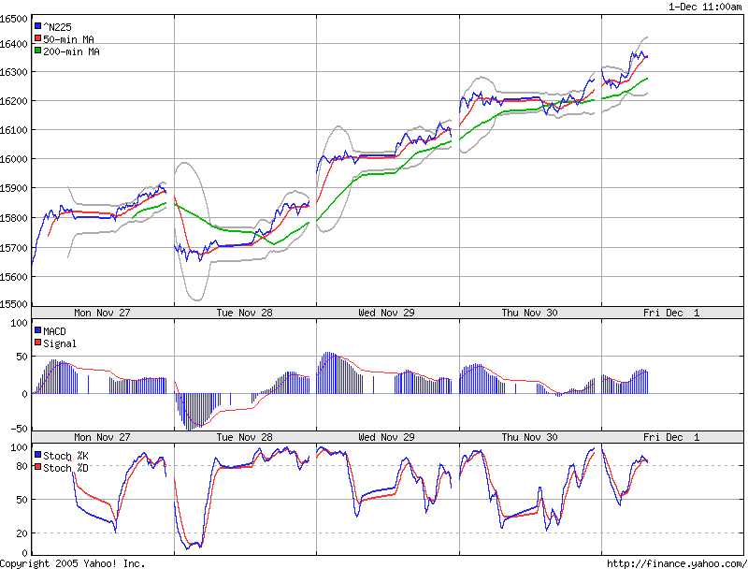The image size is (748, 569).
Task: Click the red Signal legend swatch
Action: pyautogui.click(x=38, y=343)
